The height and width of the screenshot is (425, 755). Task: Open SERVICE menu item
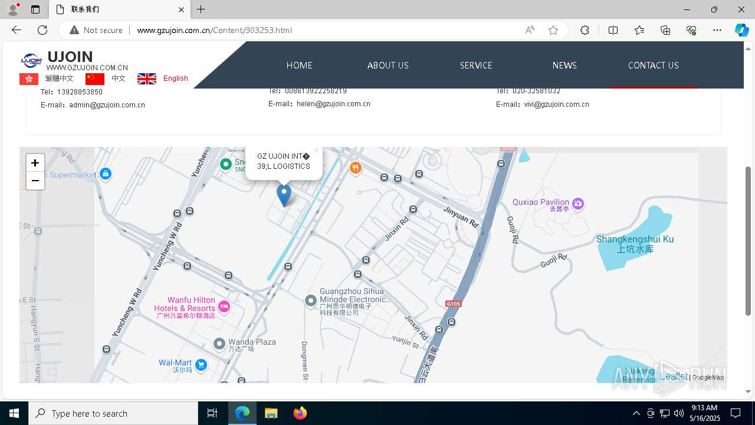tap(476, 66)
